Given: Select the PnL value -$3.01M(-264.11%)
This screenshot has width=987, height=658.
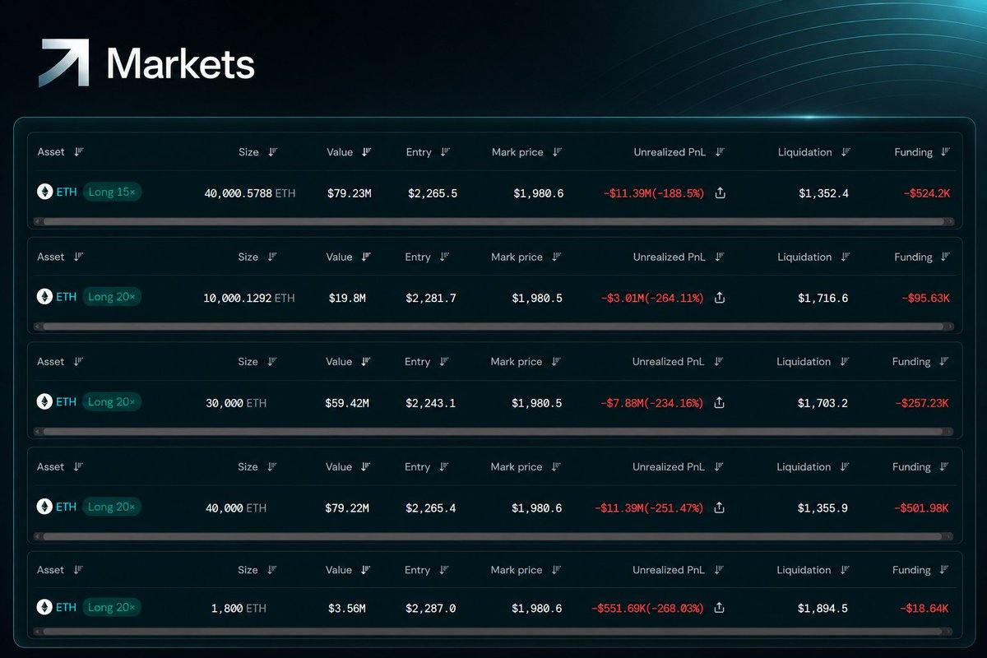Looking at the screenshot, I should [652, 299].
